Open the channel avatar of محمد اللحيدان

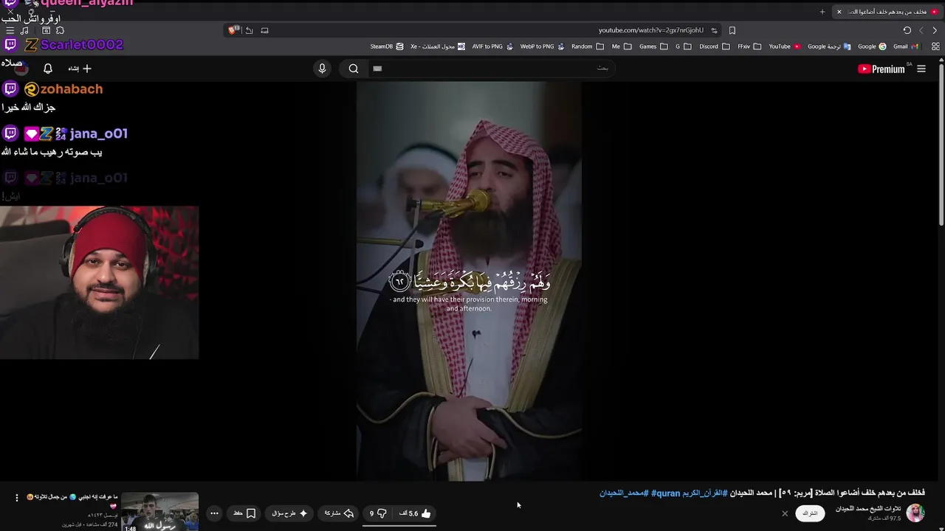(x=915, y=513)
